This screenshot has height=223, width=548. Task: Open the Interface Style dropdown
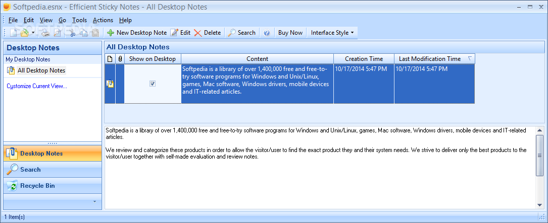pyautogui.click(x=332, y=33)
